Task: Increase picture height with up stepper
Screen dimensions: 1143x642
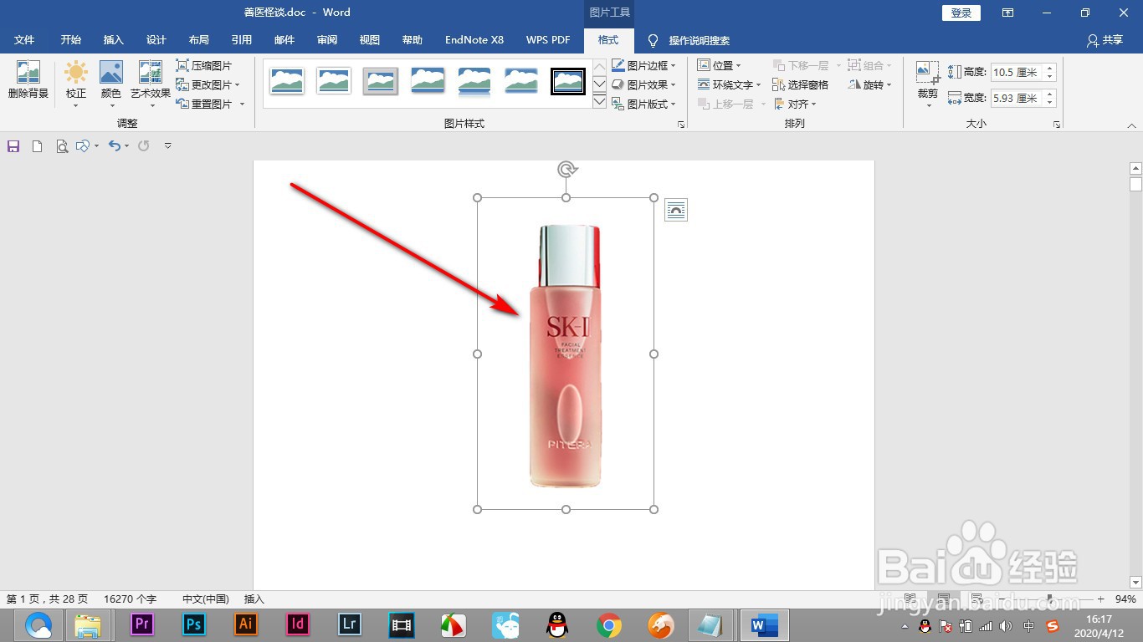Action: 1050,69
